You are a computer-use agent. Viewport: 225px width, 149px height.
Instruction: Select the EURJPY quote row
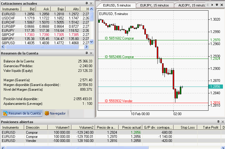click(x=45, y=31)
